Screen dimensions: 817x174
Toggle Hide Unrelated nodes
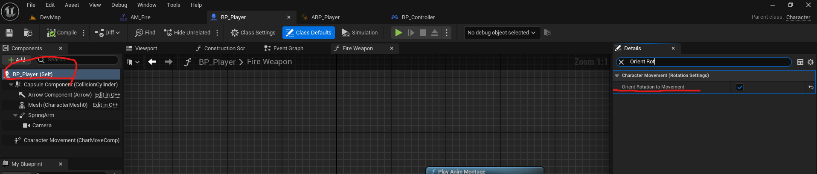(187, 33)
